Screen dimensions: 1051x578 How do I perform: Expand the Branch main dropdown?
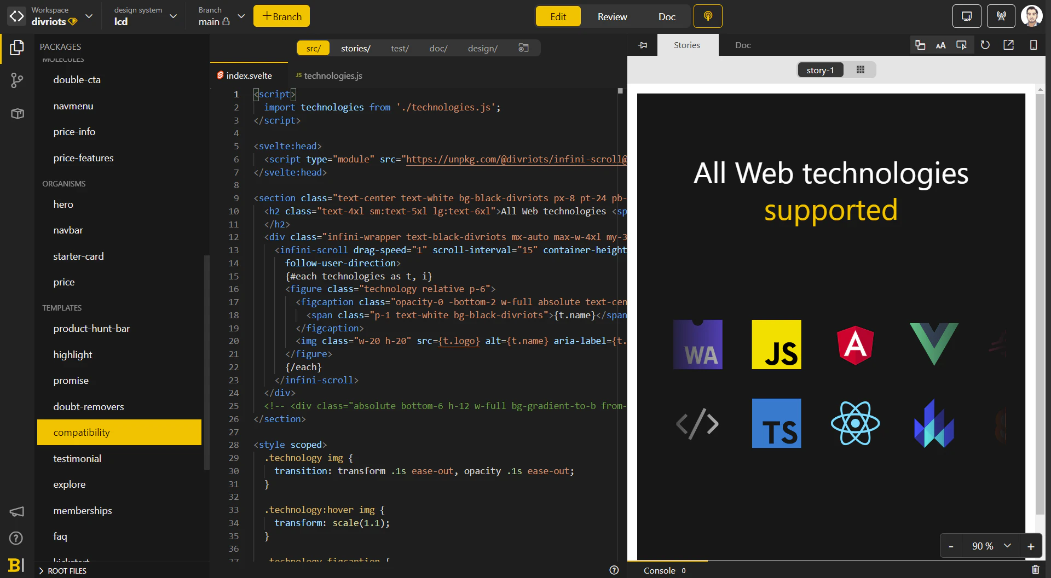(241, 16)
